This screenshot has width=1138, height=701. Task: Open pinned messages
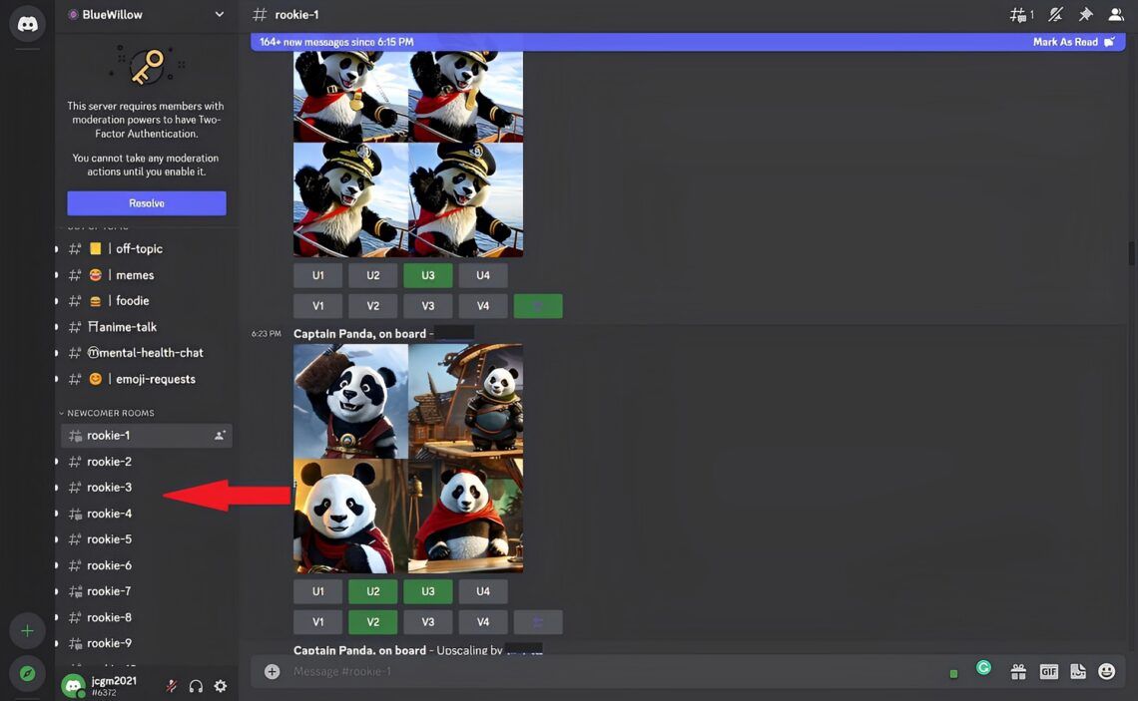point(1086,15)
